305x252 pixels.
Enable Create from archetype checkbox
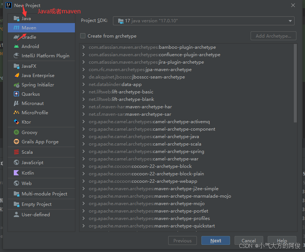[83, 36]
